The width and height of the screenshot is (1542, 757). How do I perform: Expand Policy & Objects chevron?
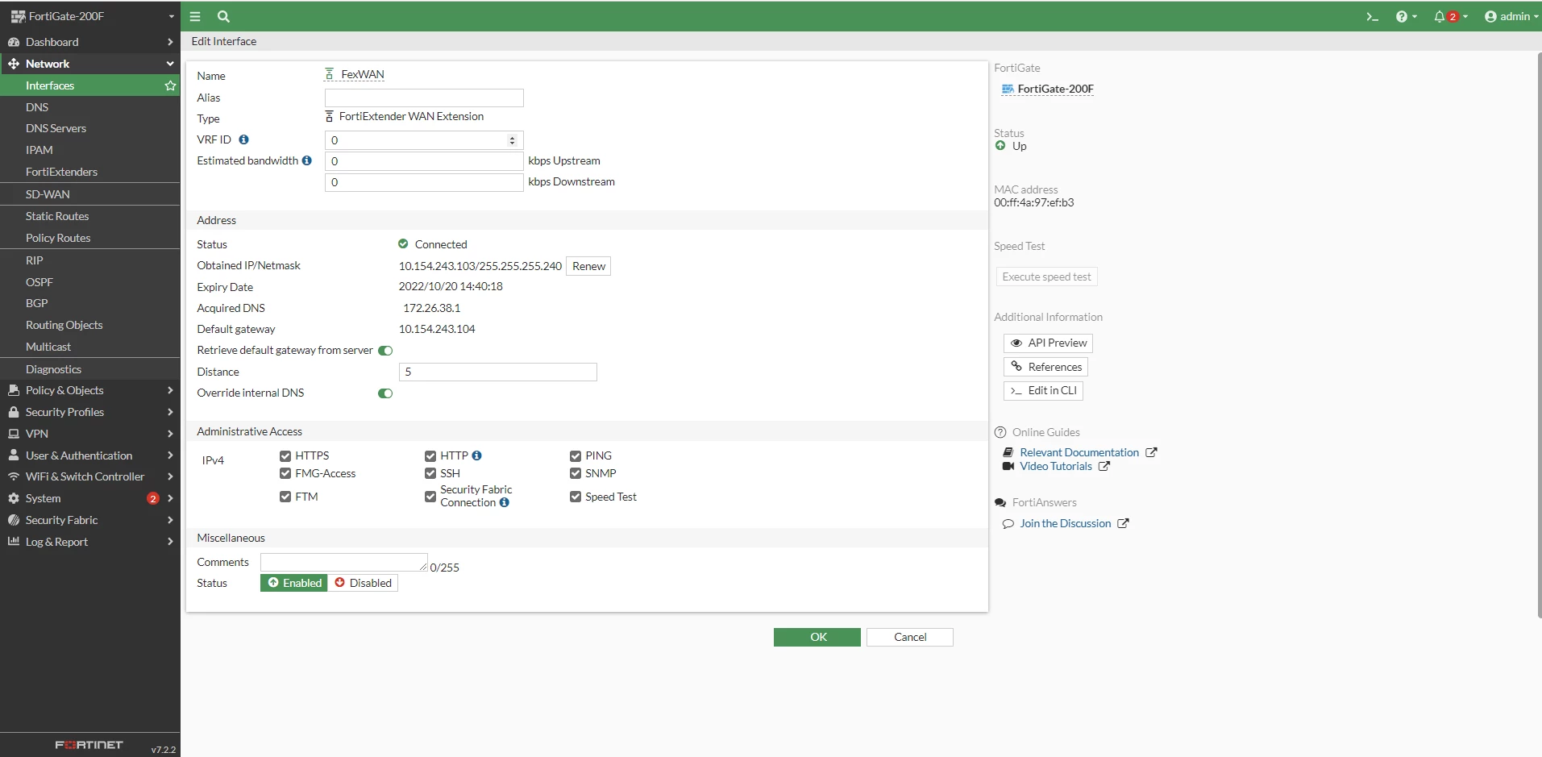click(x=170, y=390)
